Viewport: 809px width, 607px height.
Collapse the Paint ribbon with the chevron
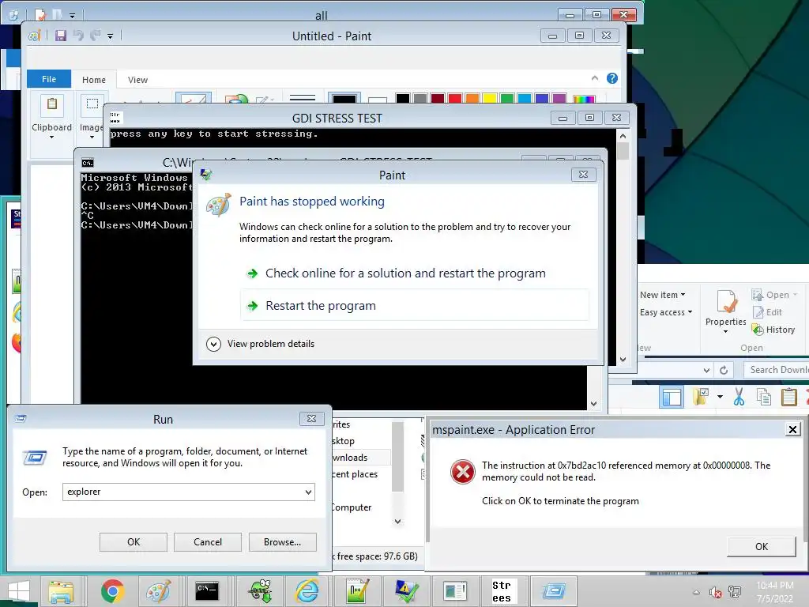point(595,78)
